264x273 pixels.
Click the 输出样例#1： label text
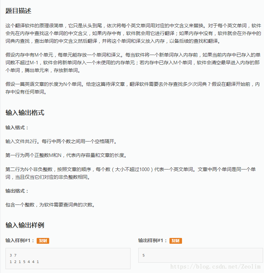(x=152, y=241)
